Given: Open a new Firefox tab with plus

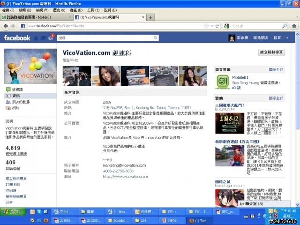Looking at the screenshot, I should click(x=150, y=17).
